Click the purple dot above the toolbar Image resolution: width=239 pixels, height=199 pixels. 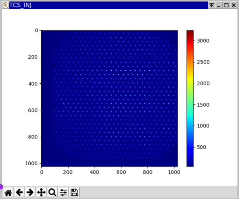(x=1, y=187)
